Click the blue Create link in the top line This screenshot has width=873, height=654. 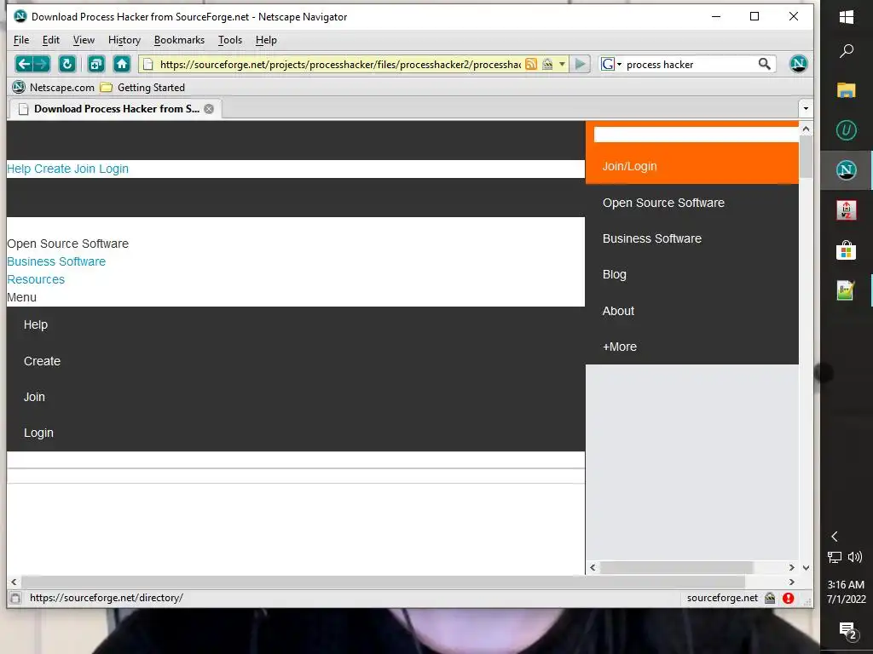[52, 169]
